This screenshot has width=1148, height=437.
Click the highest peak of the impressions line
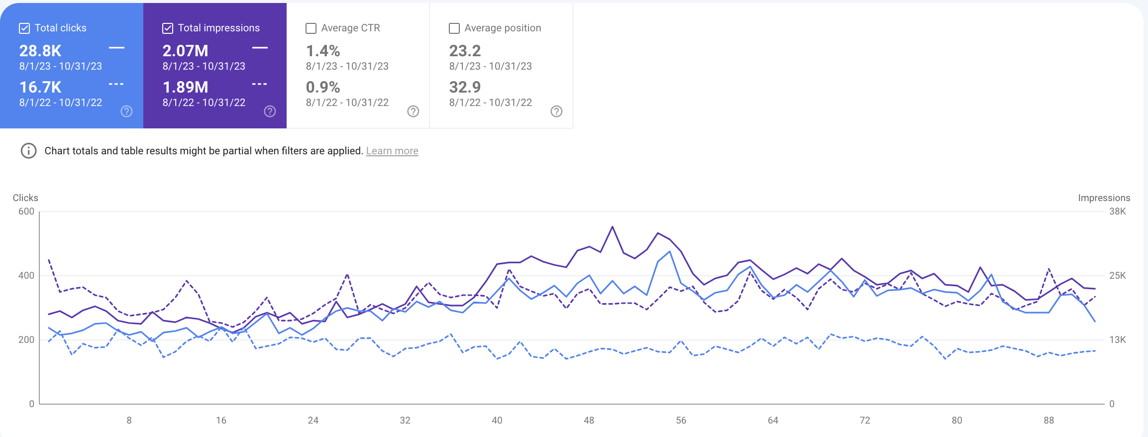(612, 226)
